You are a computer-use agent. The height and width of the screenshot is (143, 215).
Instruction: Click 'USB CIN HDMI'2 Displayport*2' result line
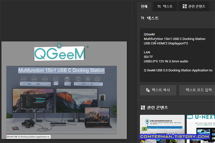point(166,43)
